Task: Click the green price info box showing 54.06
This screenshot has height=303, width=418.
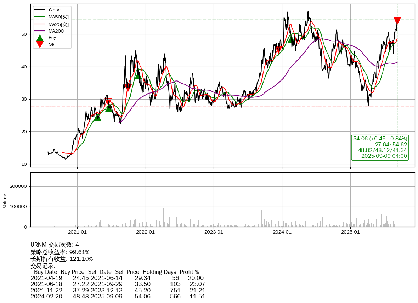Action: [380, 147]
